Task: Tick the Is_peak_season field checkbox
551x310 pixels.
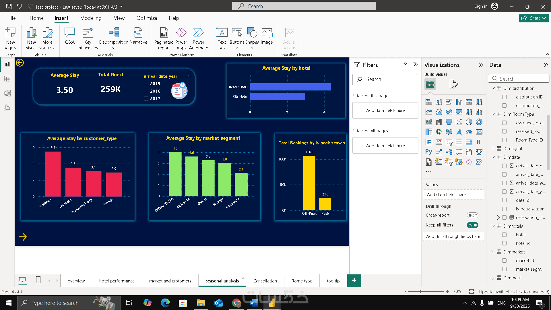Action: click(x=504, y=209)
